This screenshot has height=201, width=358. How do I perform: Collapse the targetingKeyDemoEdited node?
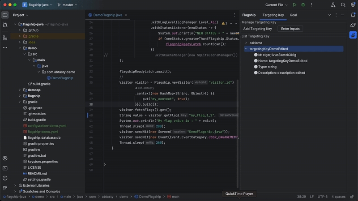click(246, 49)
